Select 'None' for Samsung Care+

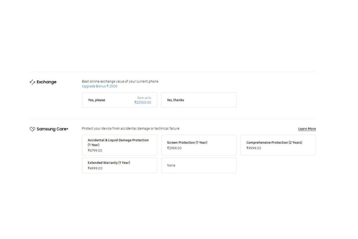coord(199,166)
